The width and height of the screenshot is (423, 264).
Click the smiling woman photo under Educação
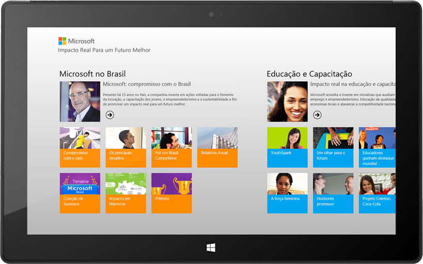coord(287,101)
